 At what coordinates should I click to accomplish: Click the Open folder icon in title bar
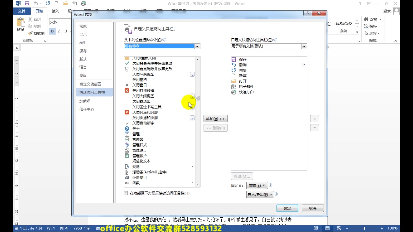(x=65, y=4)
